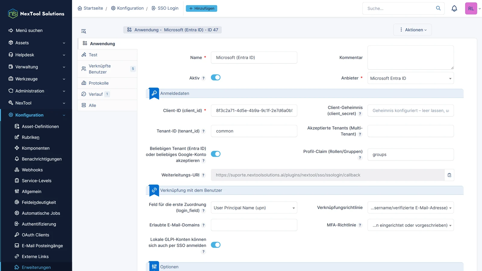Screen dimensions: 482x271
Task: Expand the Assets sidebar menu
Action: click(36, 43)
